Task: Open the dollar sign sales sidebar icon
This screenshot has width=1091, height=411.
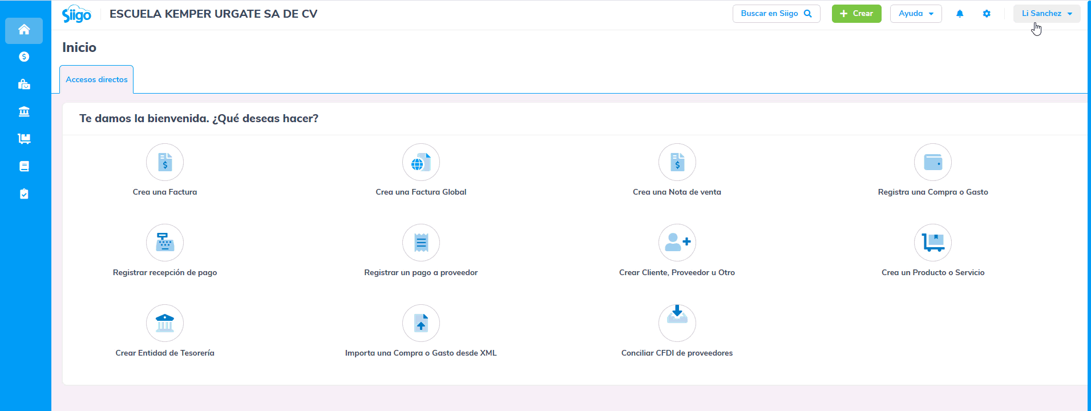Action: pos(24,57)
